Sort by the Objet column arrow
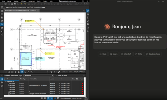Image resolution: width=167 pixels, height=100 pixels. [x=17, y=79]
